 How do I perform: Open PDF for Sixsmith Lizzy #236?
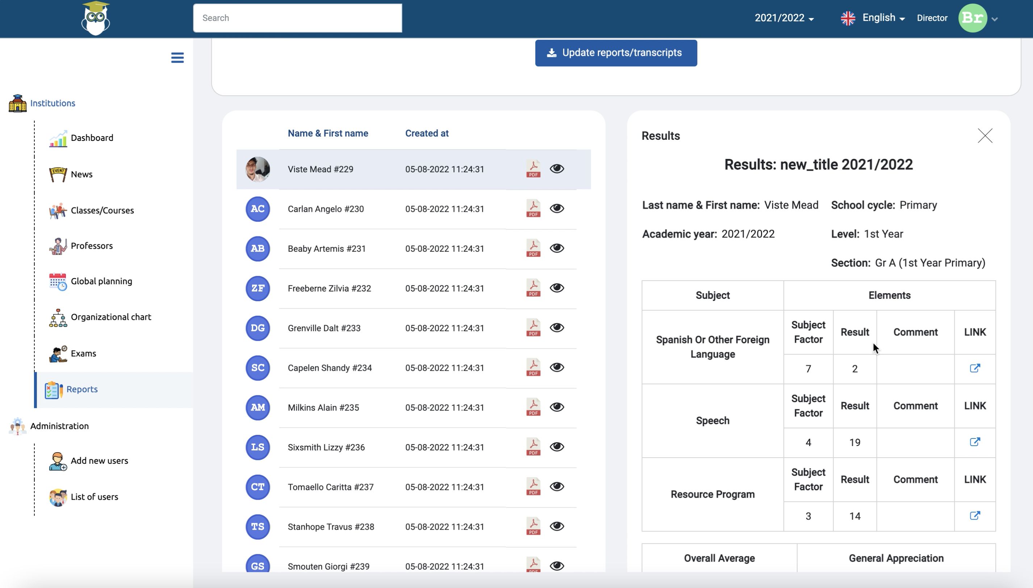tap(533, 447)
